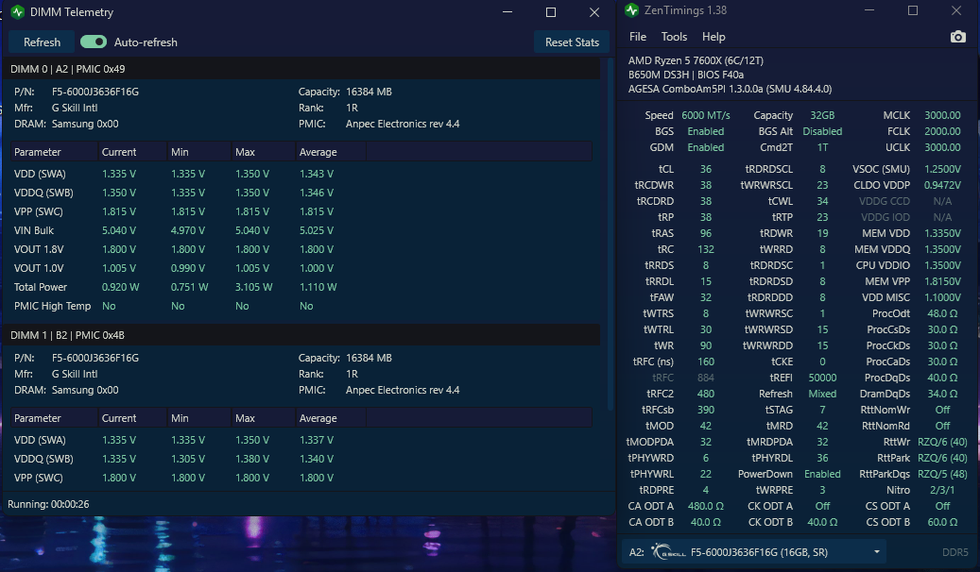
Task: Click the Parameter column header for DIMM 0
Action: pos(54,152)
